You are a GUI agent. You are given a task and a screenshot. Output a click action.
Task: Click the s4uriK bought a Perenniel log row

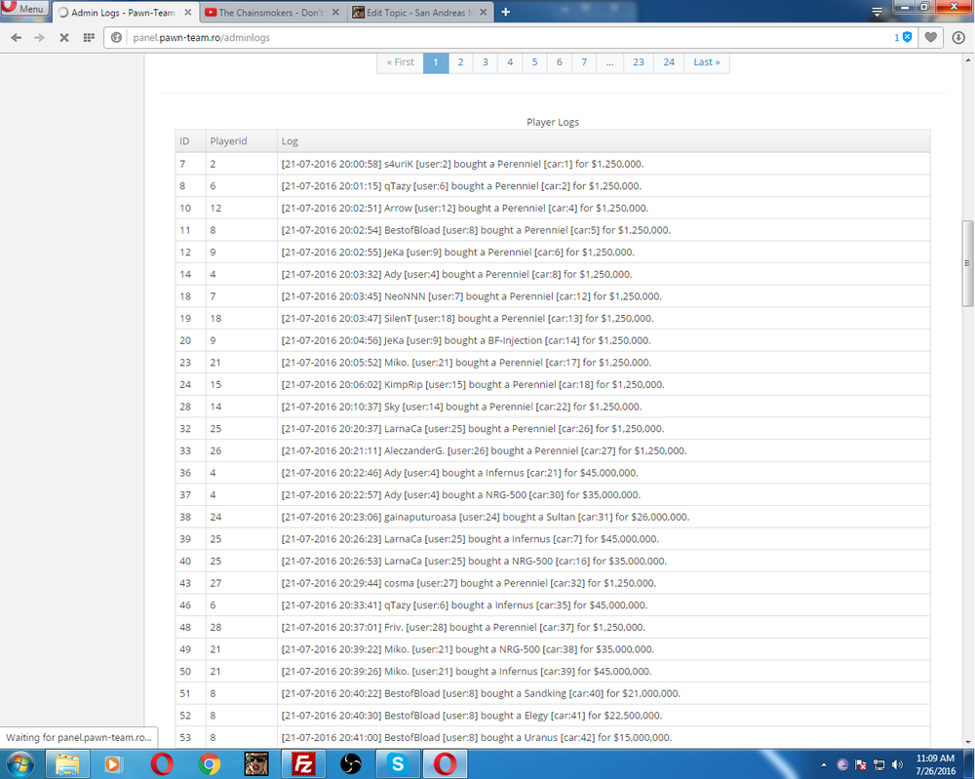click(553, 164)
